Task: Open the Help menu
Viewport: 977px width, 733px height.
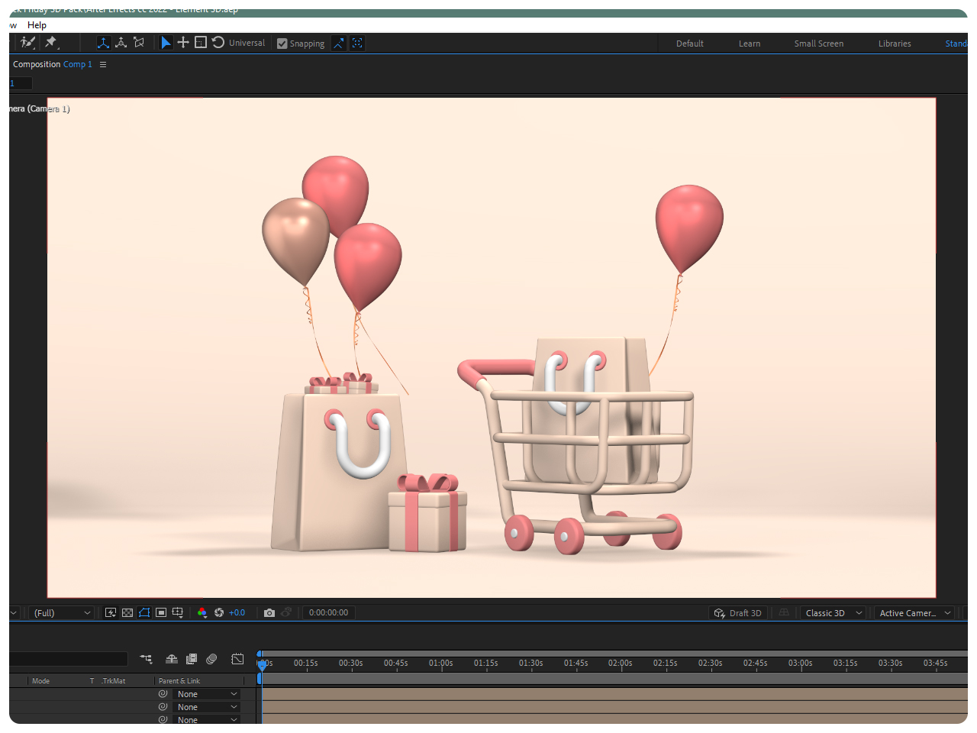Action: (37, 25)
